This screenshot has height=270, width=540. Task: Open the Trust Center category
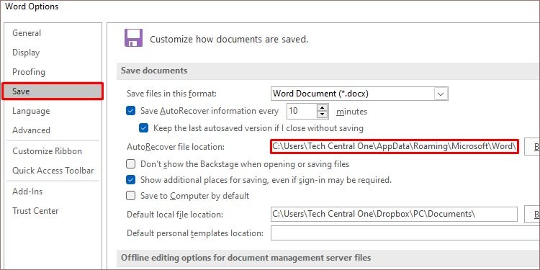pyautogui.click(x=35, y=211)
